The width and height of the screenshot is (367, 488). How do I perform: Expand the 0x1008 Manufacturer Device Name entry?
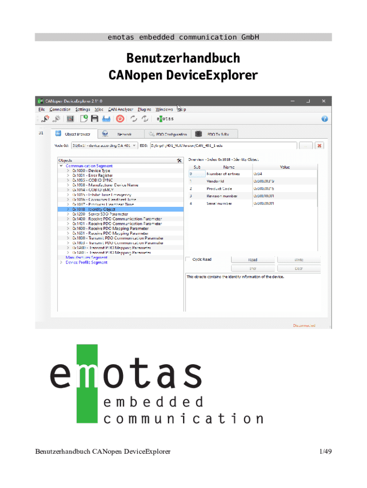(68, 185)
